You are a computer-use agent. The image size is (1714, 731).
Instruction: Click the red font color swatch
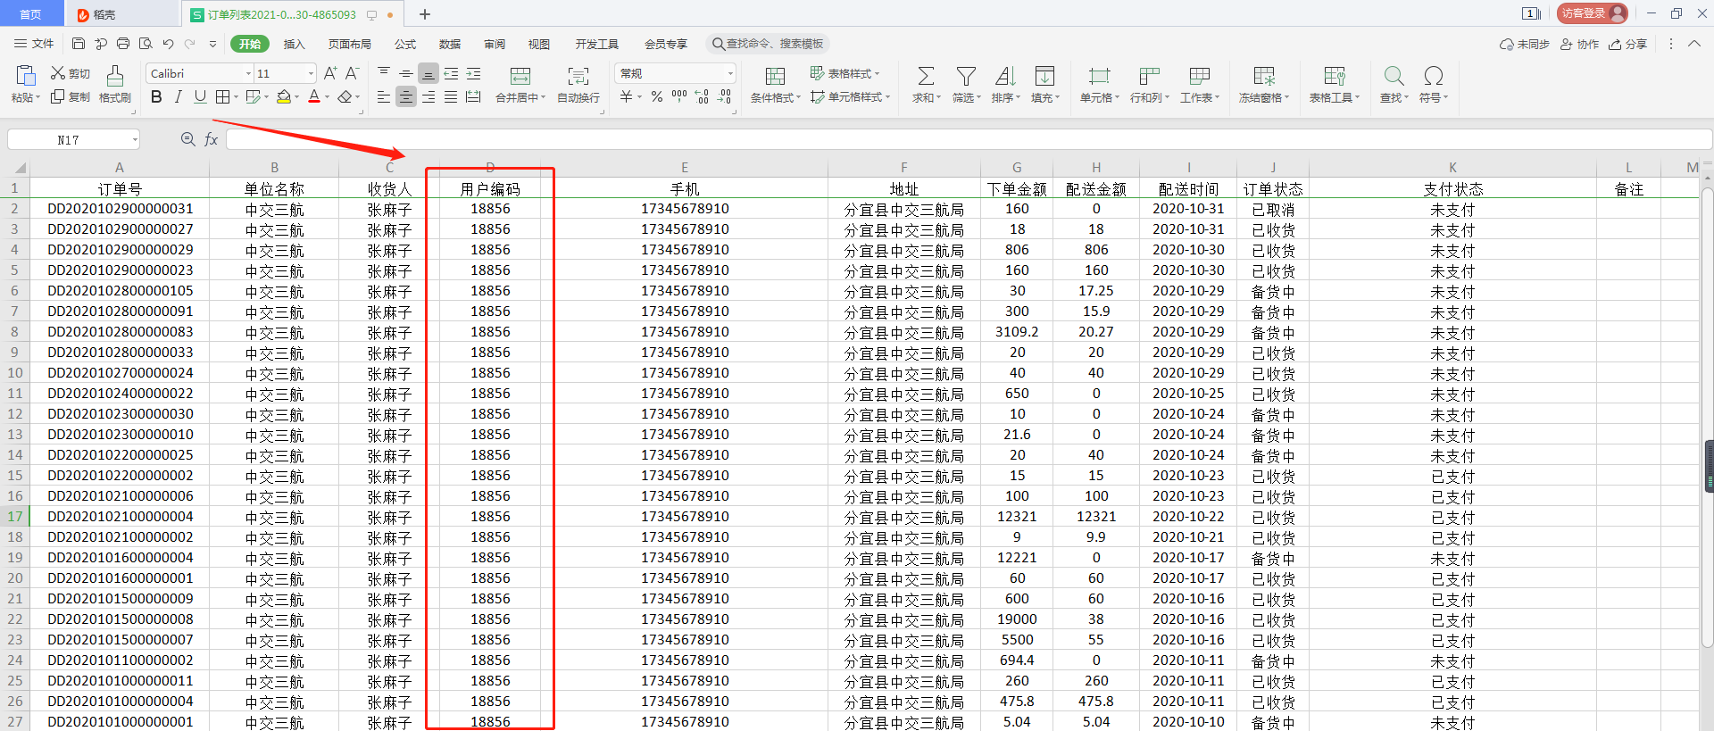pyautogui.click(x=313, y=97)
